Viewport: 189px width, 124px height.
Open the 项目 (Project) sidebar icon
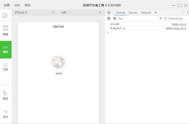point(5,67)
